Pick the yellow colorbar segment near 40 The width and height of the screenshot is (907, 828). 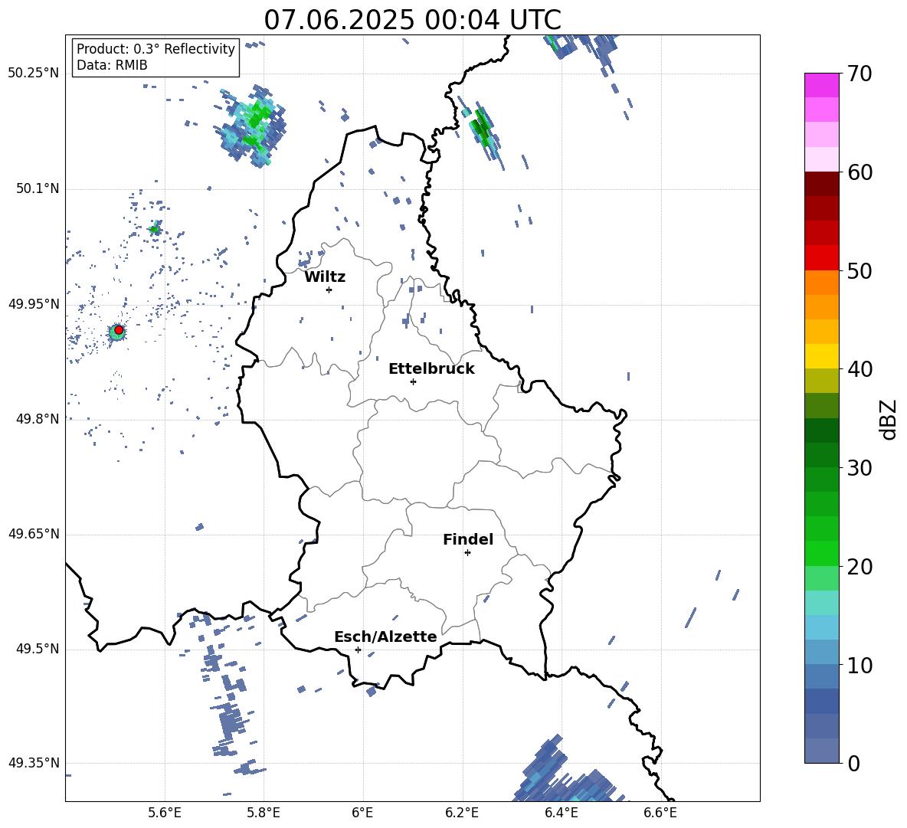tap(821, 356)
